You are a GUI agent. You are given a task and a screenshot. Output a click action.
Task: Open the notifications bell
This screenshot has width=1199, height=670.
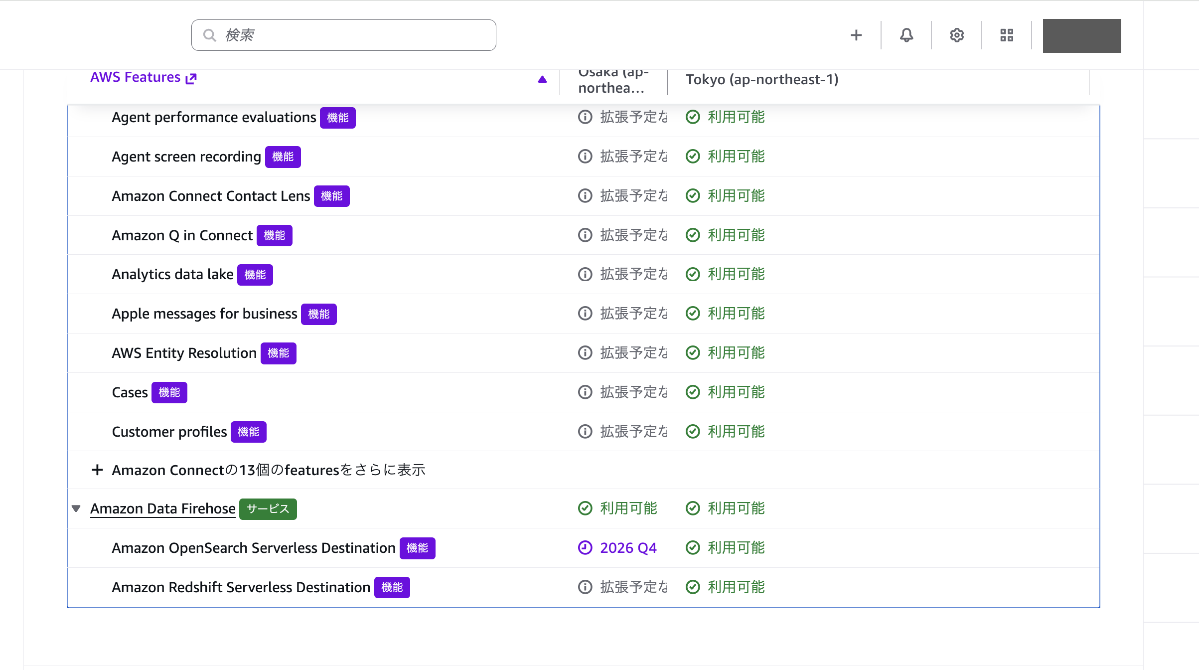906,35
